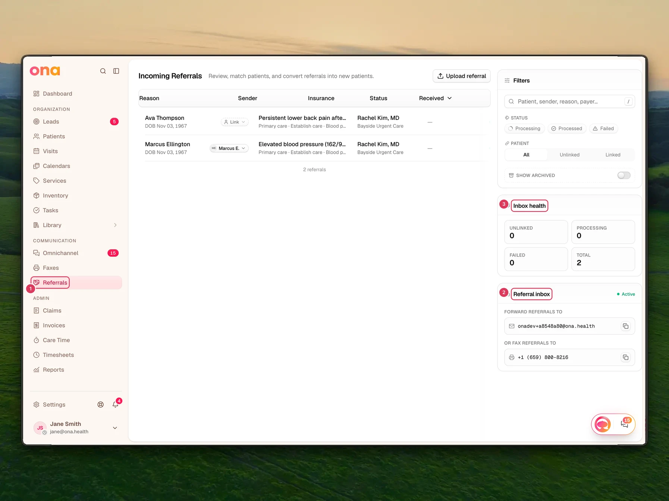Click the Upload referral button

pyautogui.click(x=461, y=76)
